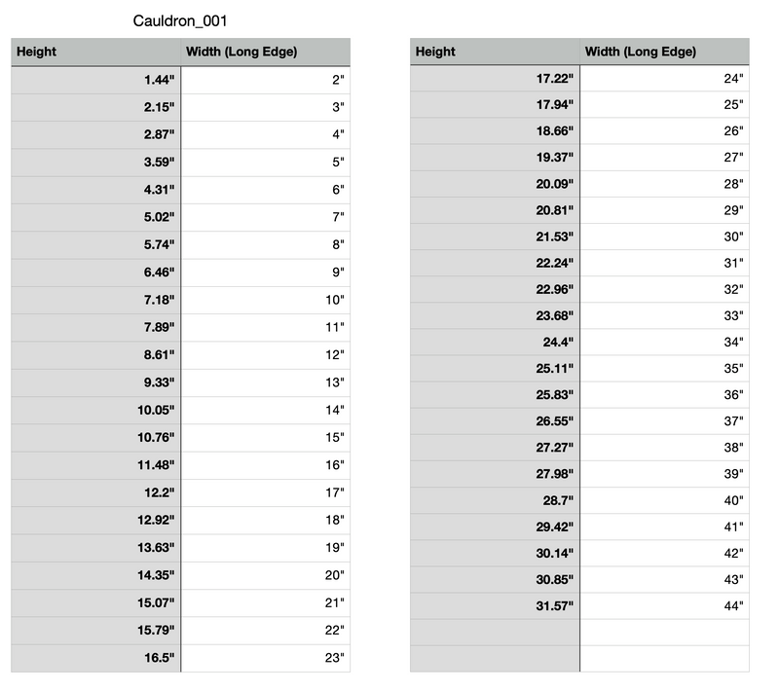This screenshot has width=779, height=691.
Task: Click the cell showing height 1.44"
Action: point(95,80)
